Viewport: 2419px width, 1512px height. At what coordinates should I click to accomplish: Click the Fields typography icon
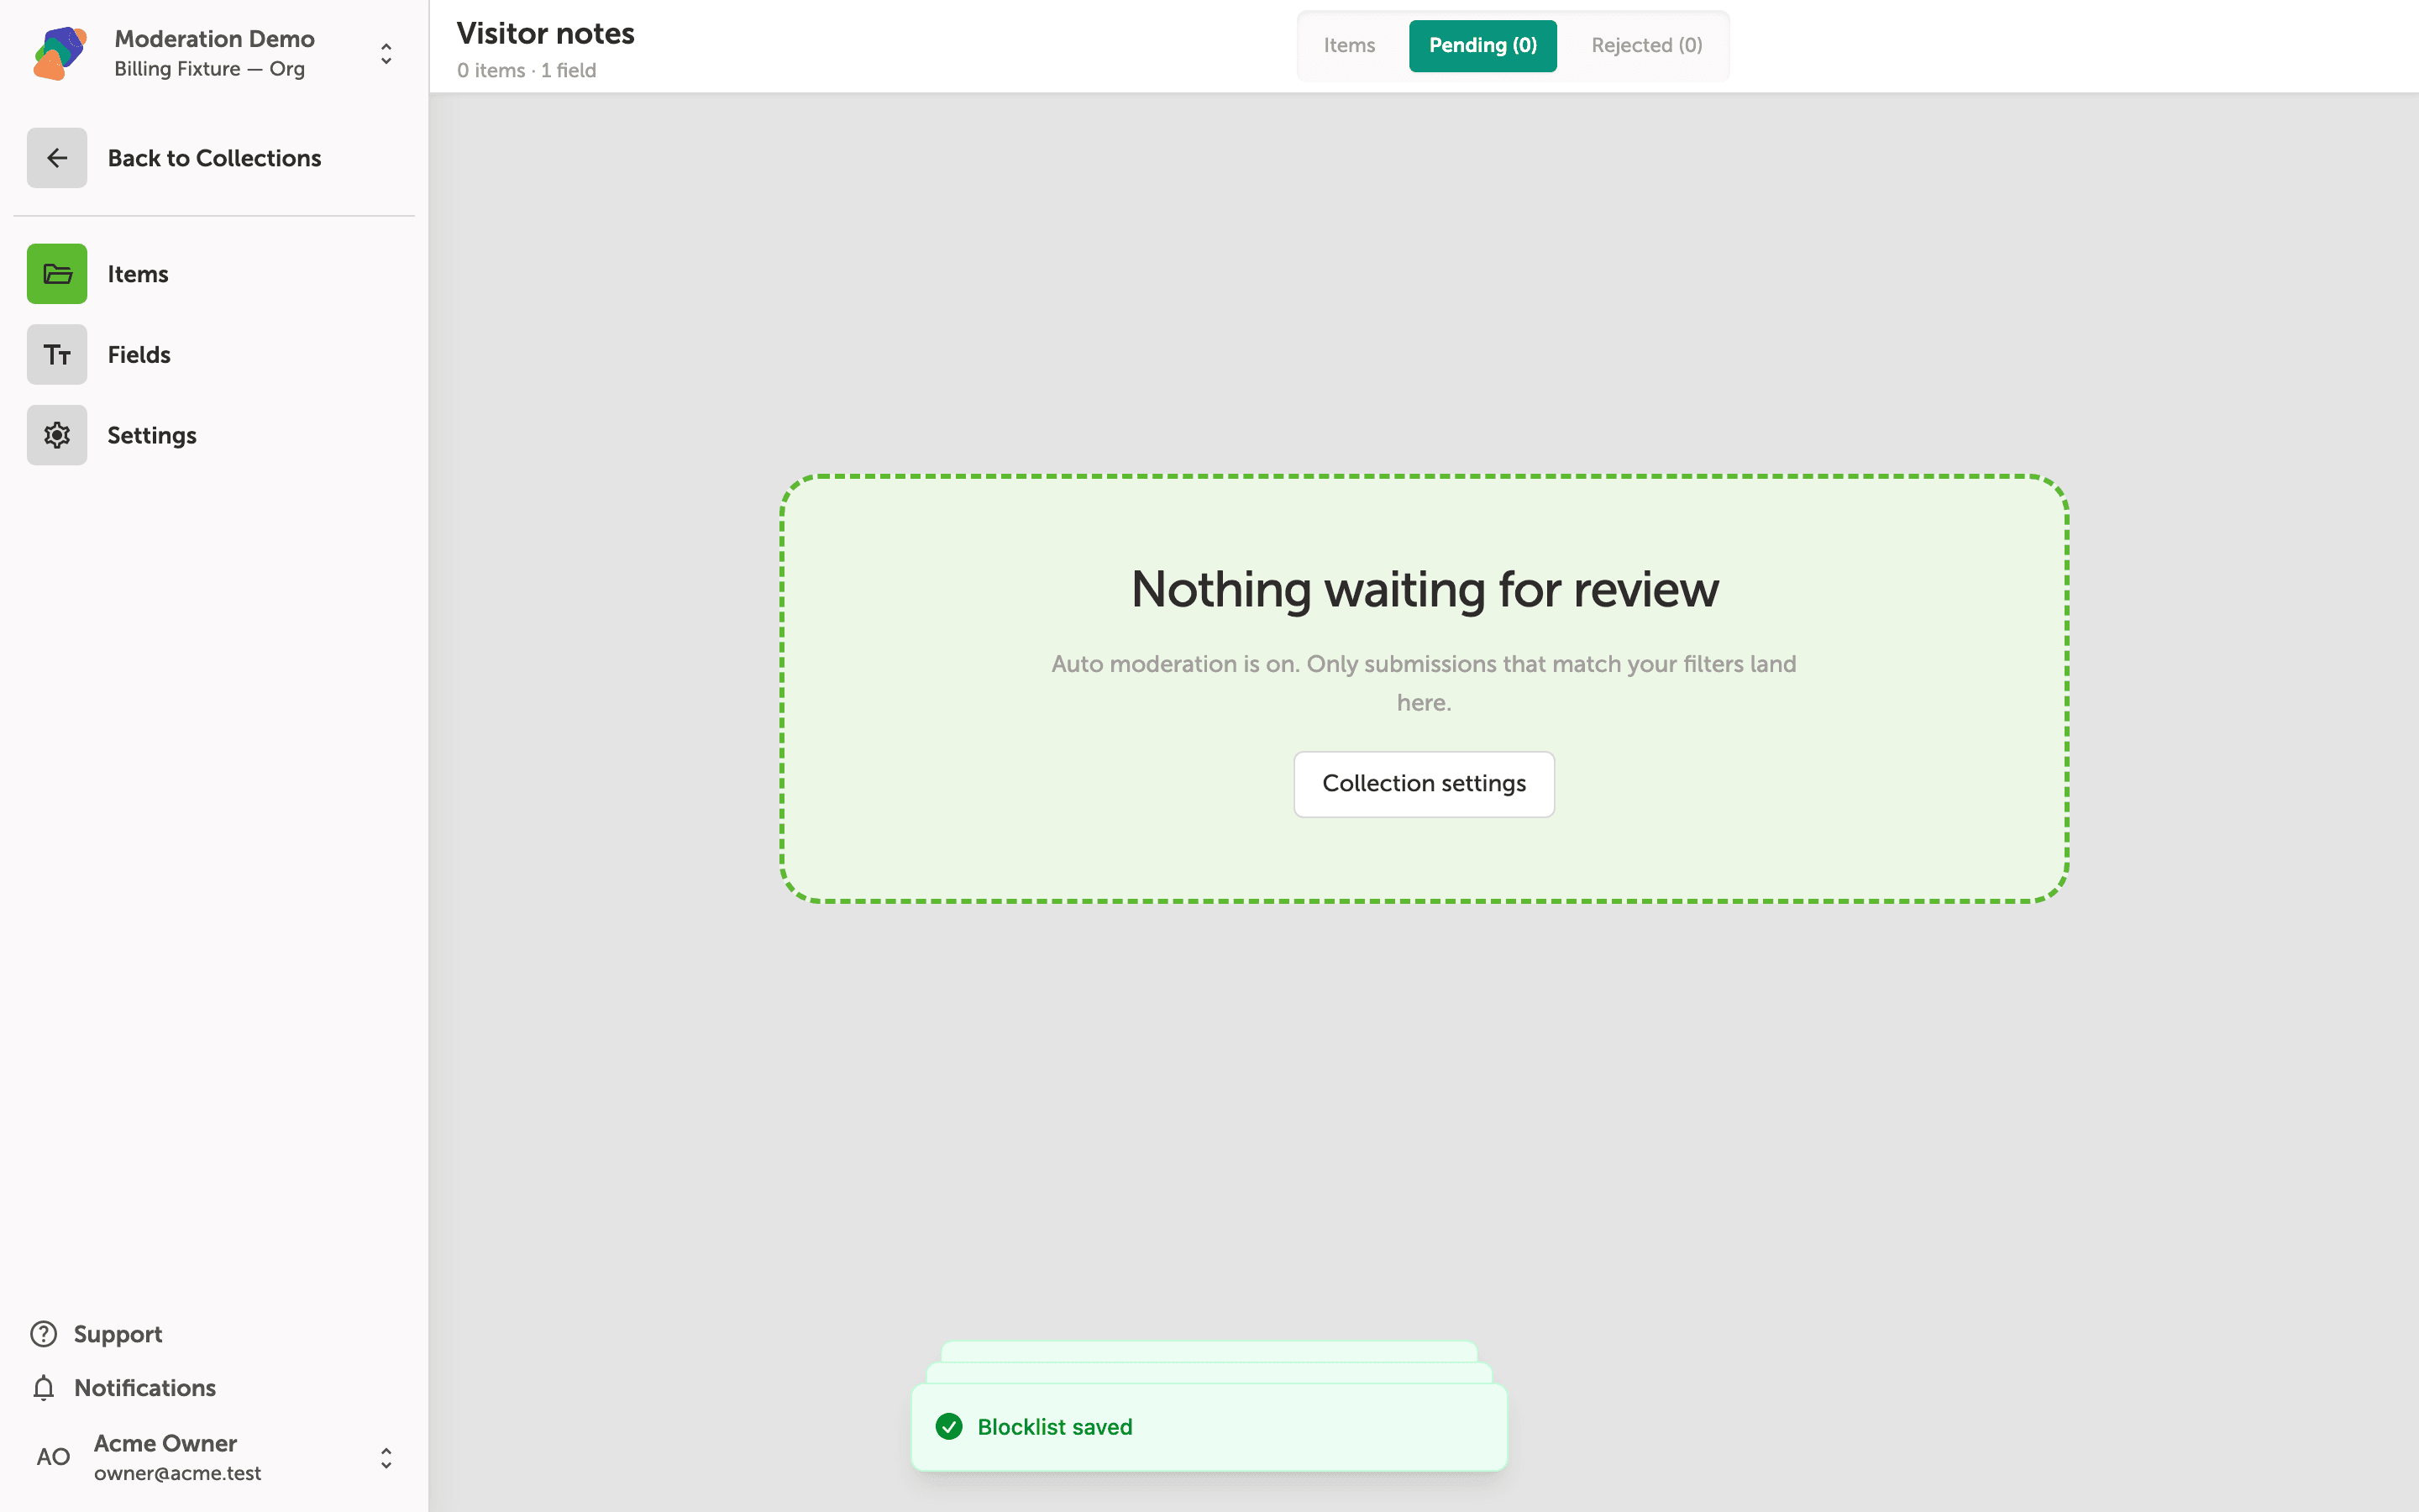[x=57, y=355]
